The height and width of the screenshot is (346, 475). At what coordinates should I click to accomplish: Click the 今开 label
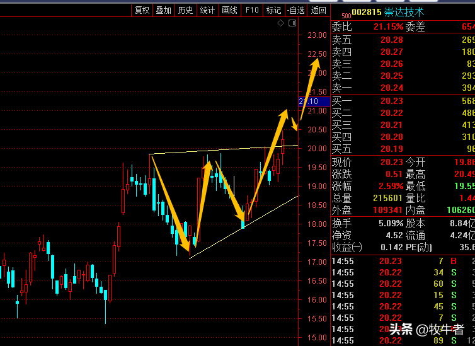point(415,162)
